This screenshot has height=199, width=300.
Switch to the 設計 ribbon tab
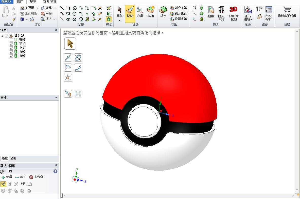pos(20,2)
